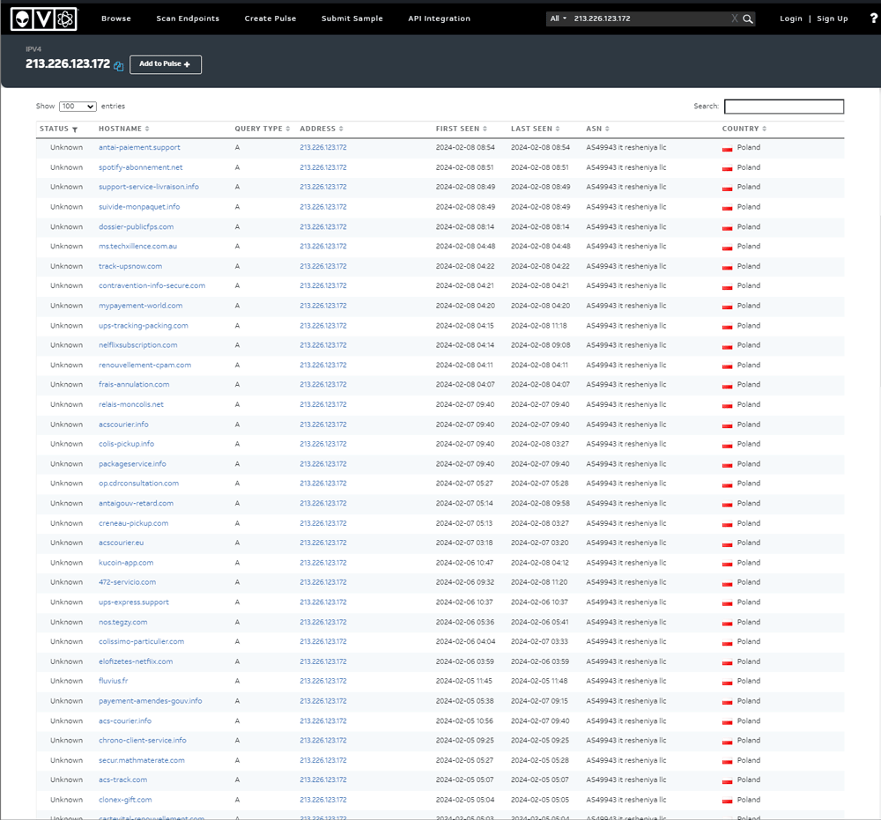Clear search with the X icon
This screenshot has height=820, width=881.
(735, 18)
